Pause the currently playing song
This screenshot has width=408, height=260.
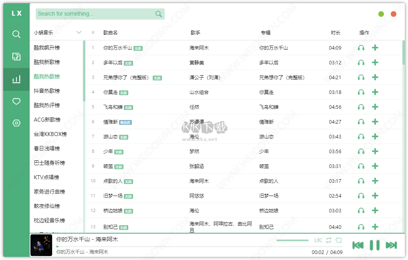coord(375,244)
